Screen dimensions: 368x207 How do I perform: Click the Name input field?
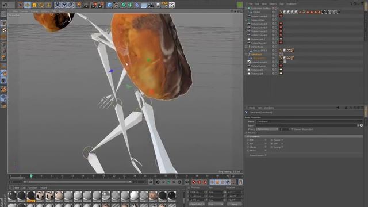coord(309,121)
